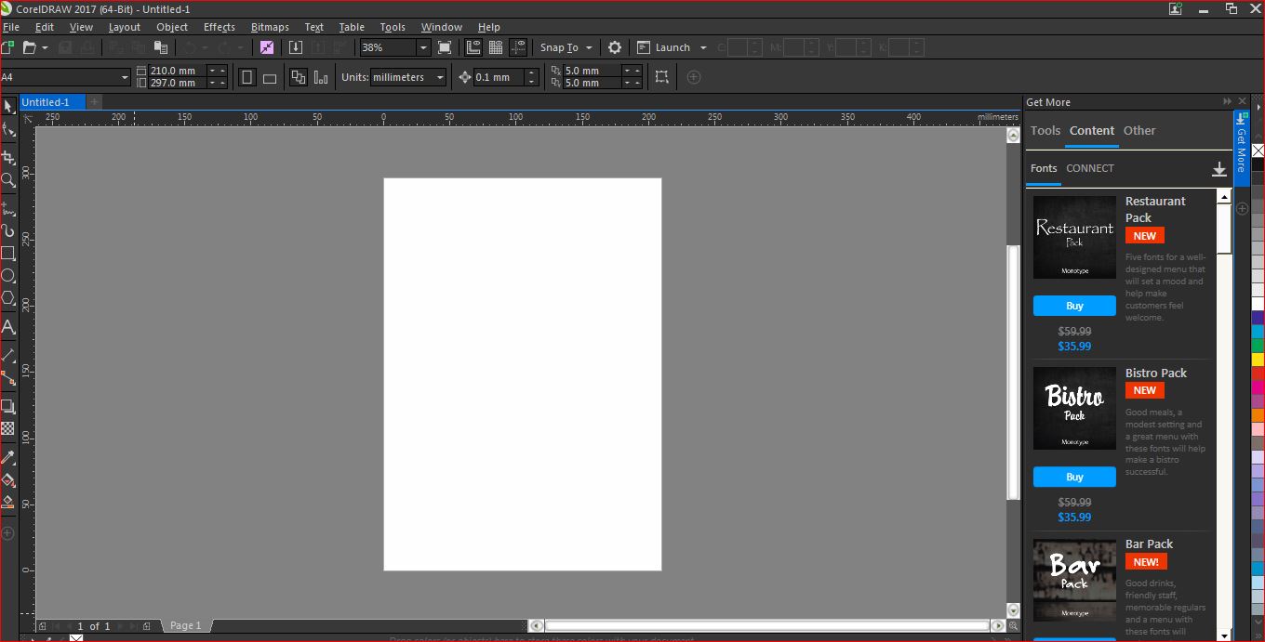
Task: Open the A4 page size dropdown
Action: pyautogui.click(x=125, y=77)
